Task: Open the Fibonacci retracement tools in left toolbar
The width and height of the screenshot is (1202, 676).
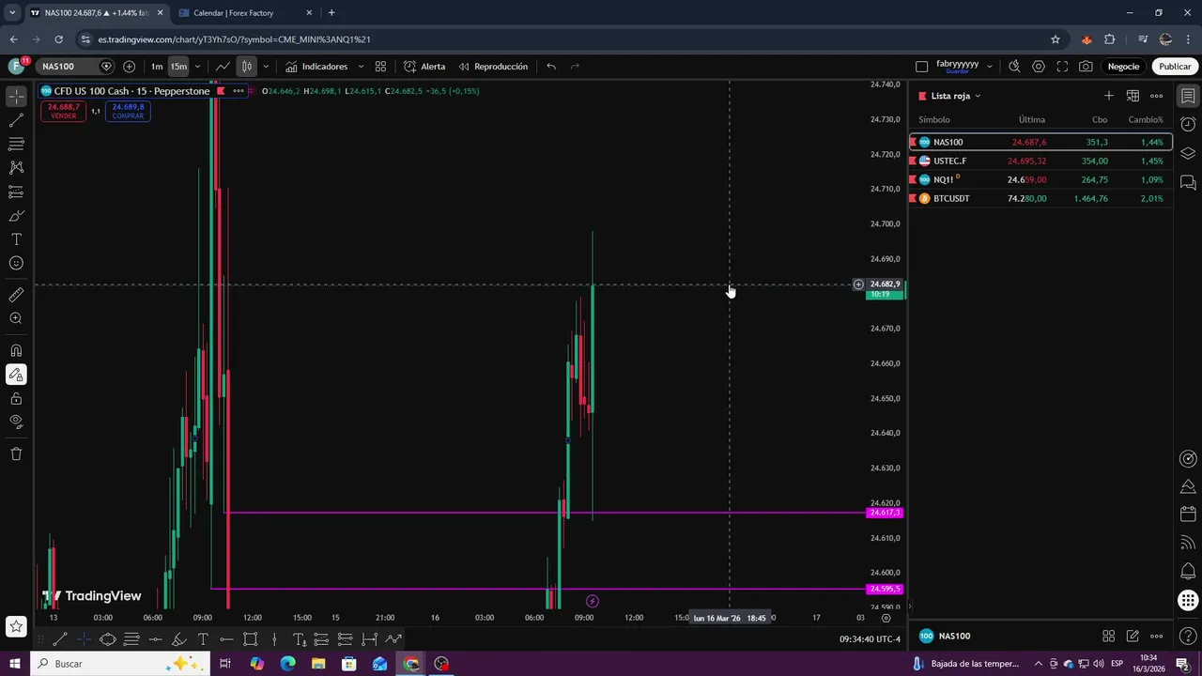Action: (16, 144)
